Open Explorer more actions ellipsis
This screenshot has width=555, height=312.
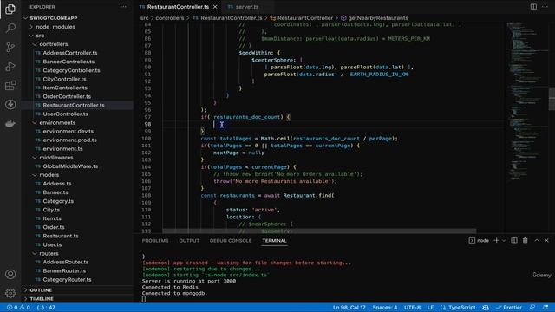[x=123, y=7]
